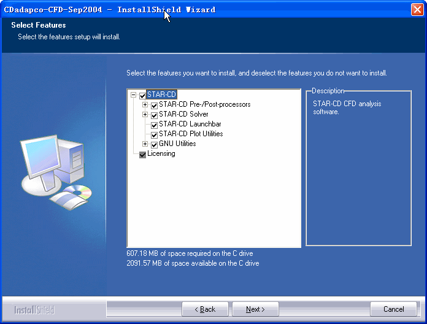Select the GNU Utilities feature label

[x=177, y=144]
